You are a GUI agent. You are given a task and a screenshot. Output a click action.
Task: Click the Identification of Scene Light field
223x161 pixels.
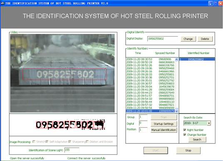tap(72, 150)
